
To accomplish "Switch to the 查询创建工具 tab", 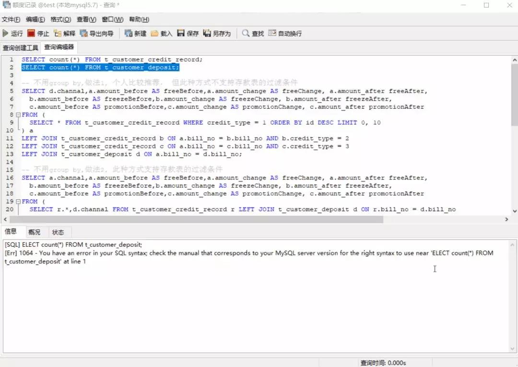I will pyautogui.click(x=21, y=48).
